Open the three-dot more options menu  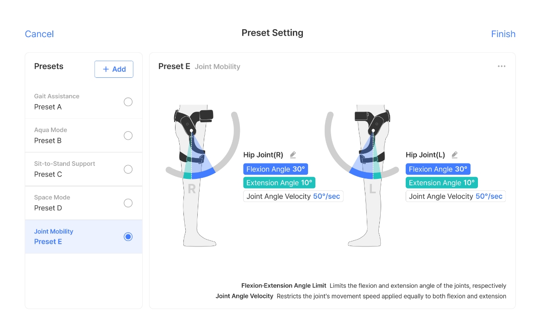(502, 66)
